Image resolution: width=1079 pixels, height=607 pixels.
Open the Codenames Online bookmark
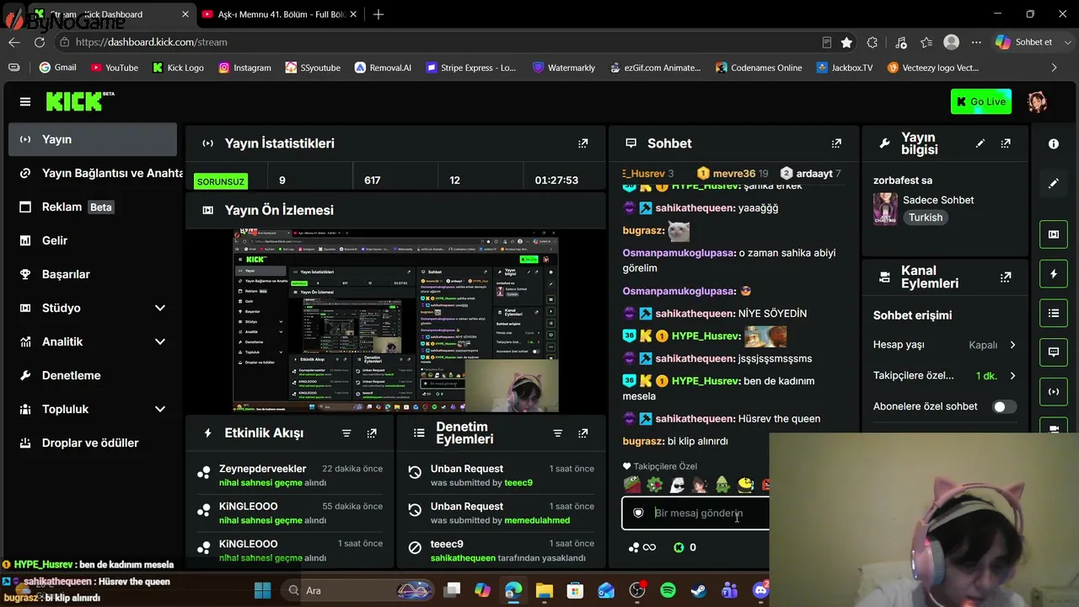click(758, 67)
